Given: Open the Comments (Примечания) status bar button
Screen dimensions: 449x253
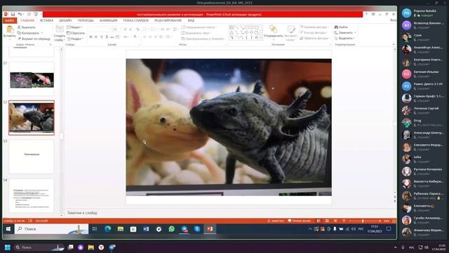Looking at the screenshot, I should tap(300, 221).
